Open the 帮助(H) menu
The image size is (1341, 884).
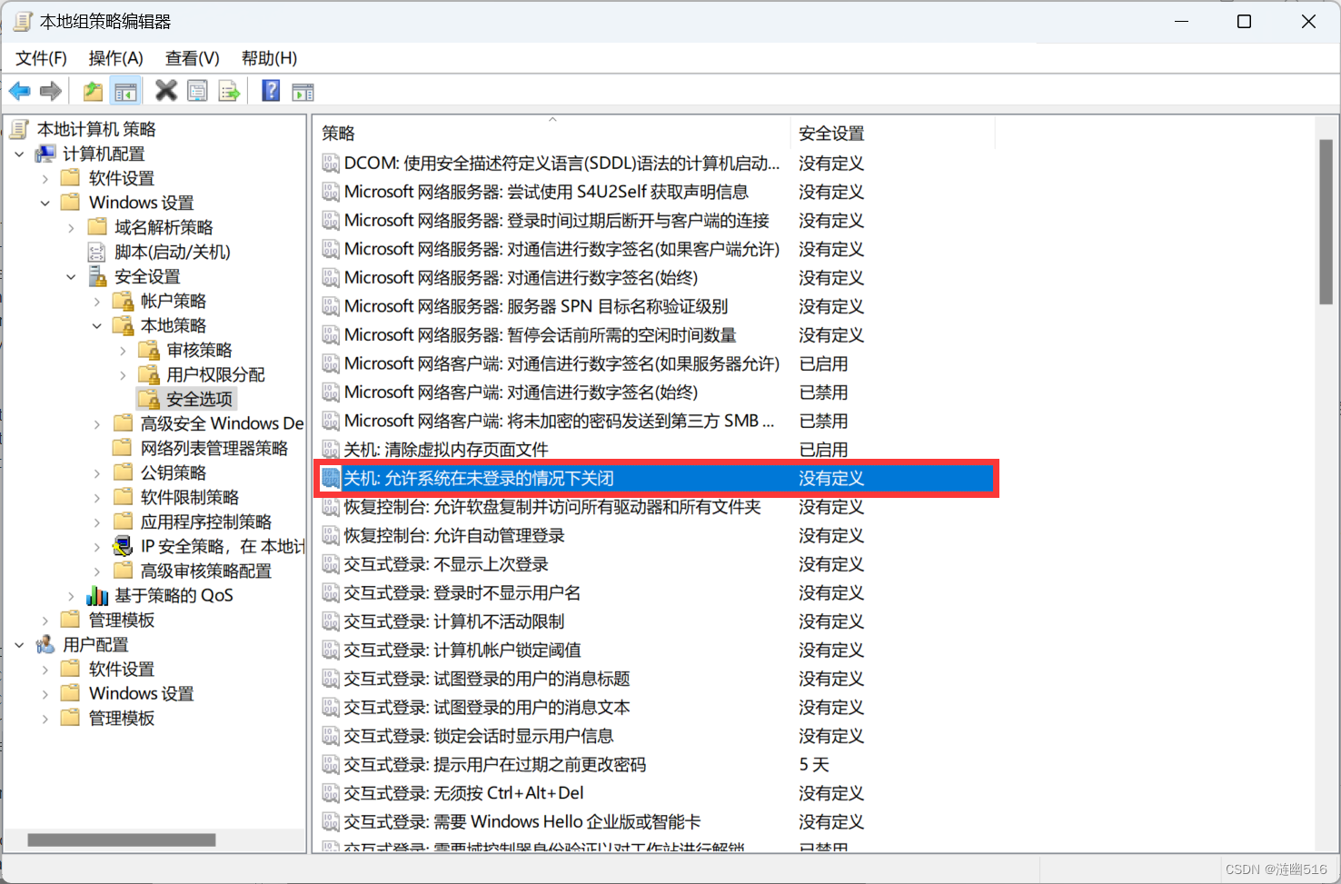[269, 58]
